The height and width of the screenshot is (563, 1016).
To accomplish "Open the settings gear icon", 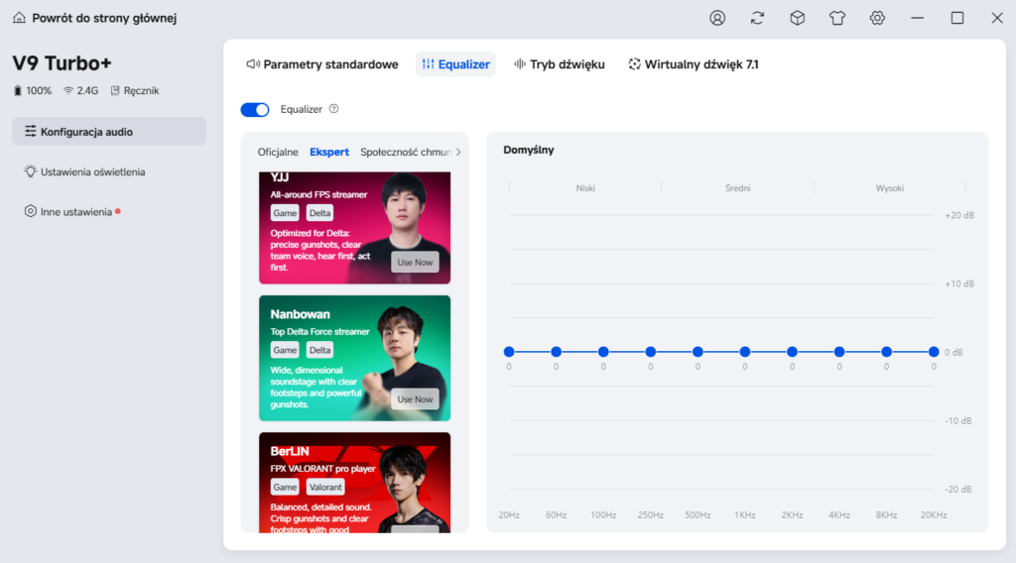I will click(877, 18).
